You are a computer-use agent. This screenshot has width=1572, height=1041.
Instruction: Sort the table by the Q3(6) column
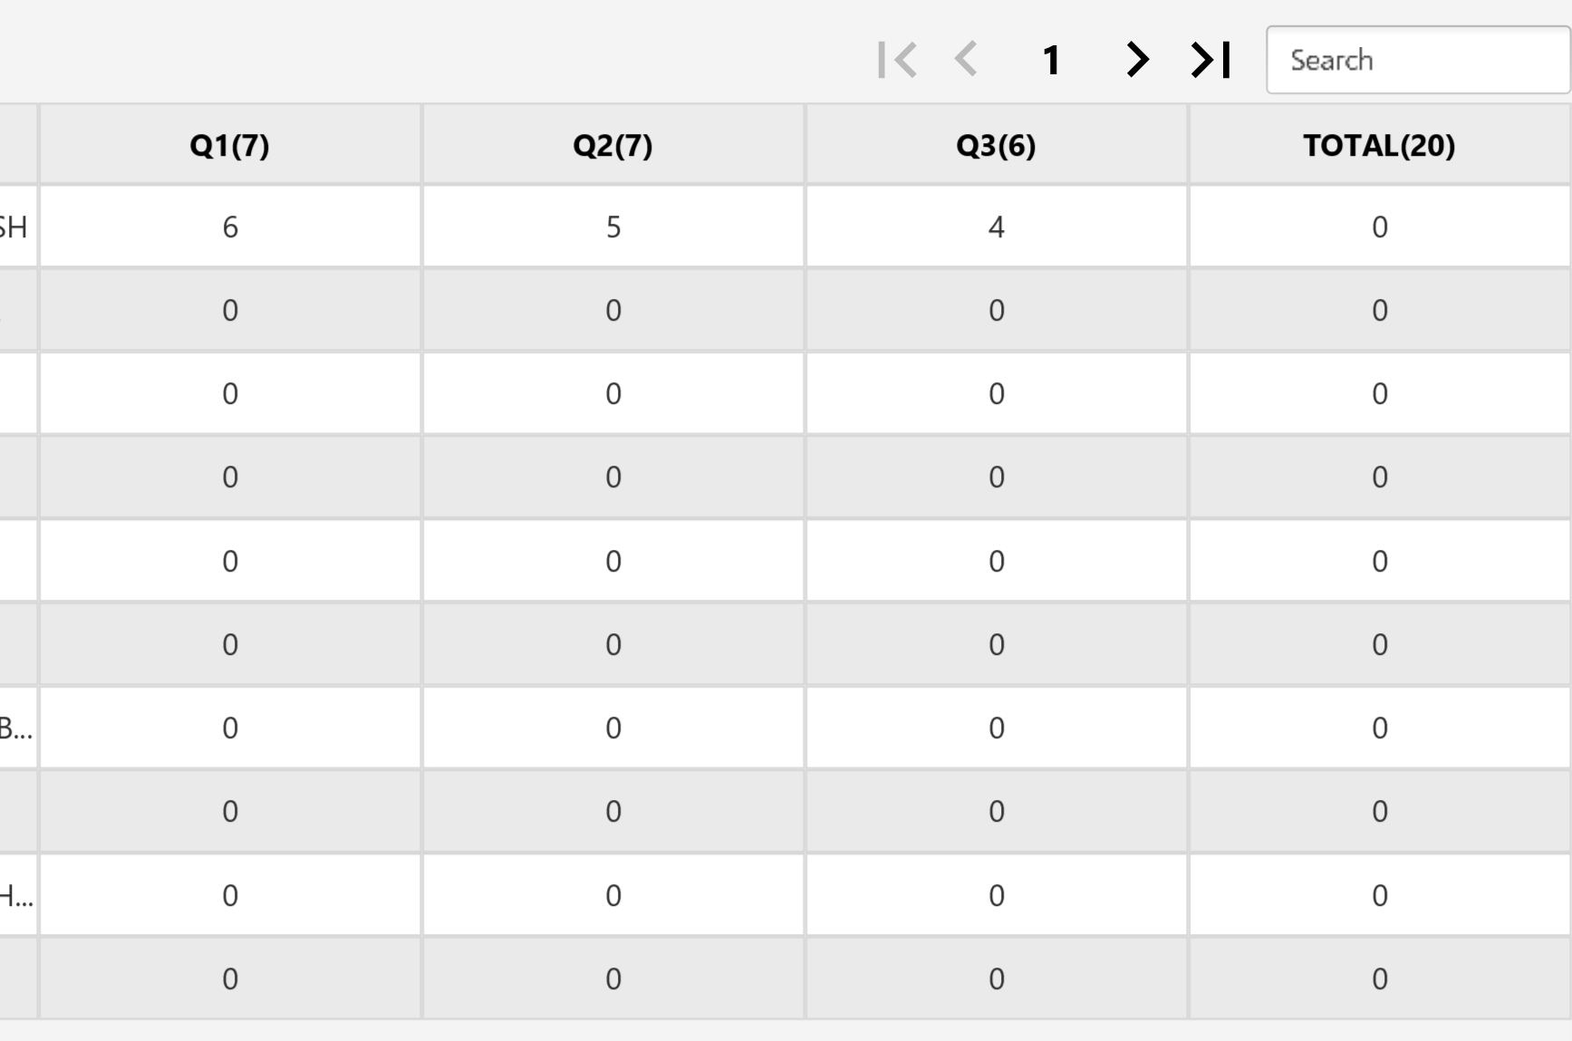997,144
